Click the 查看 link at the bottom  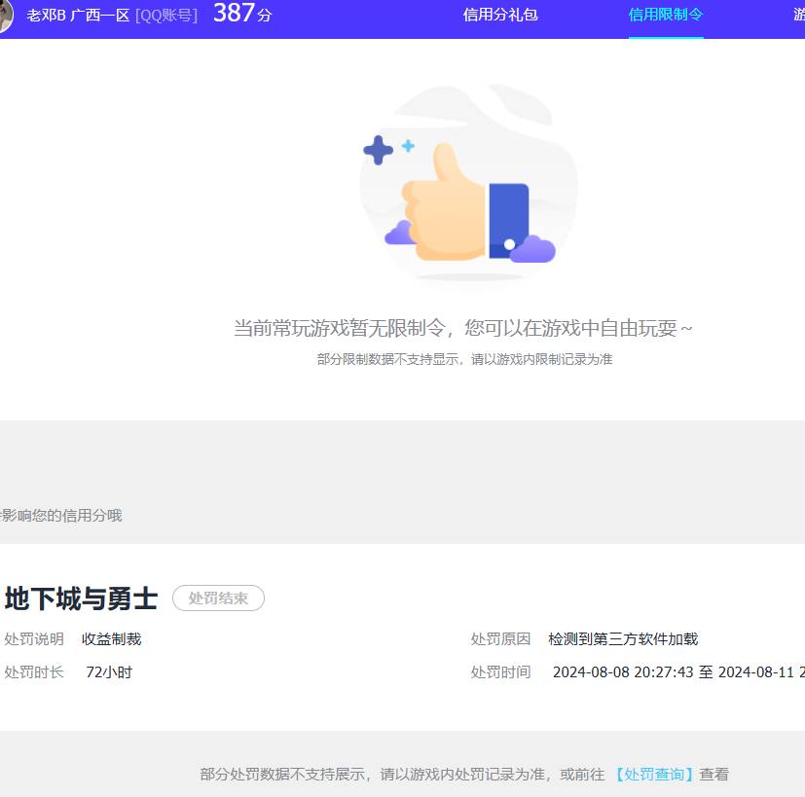point(714,774)
